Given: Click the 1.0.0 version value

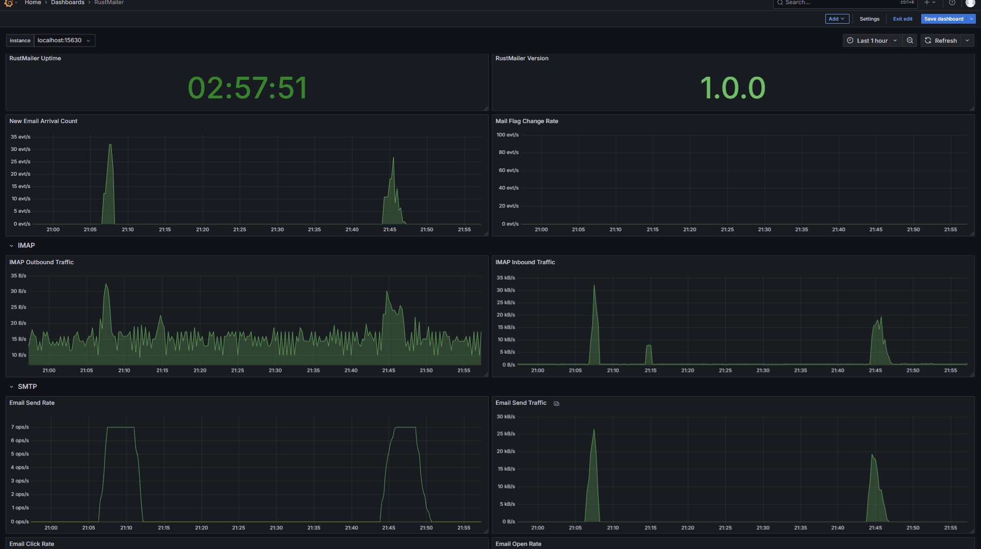Looking at the screenshot, I should [x=733, y=88].
